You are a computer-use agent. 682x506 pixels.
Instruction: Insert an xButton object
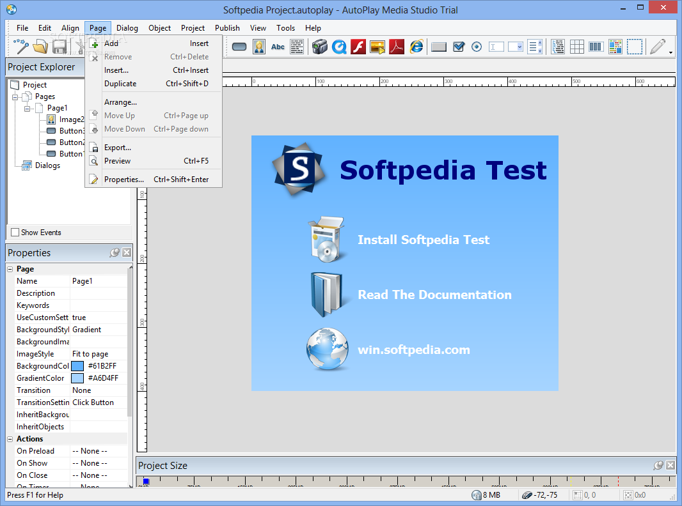coord(439,47)
